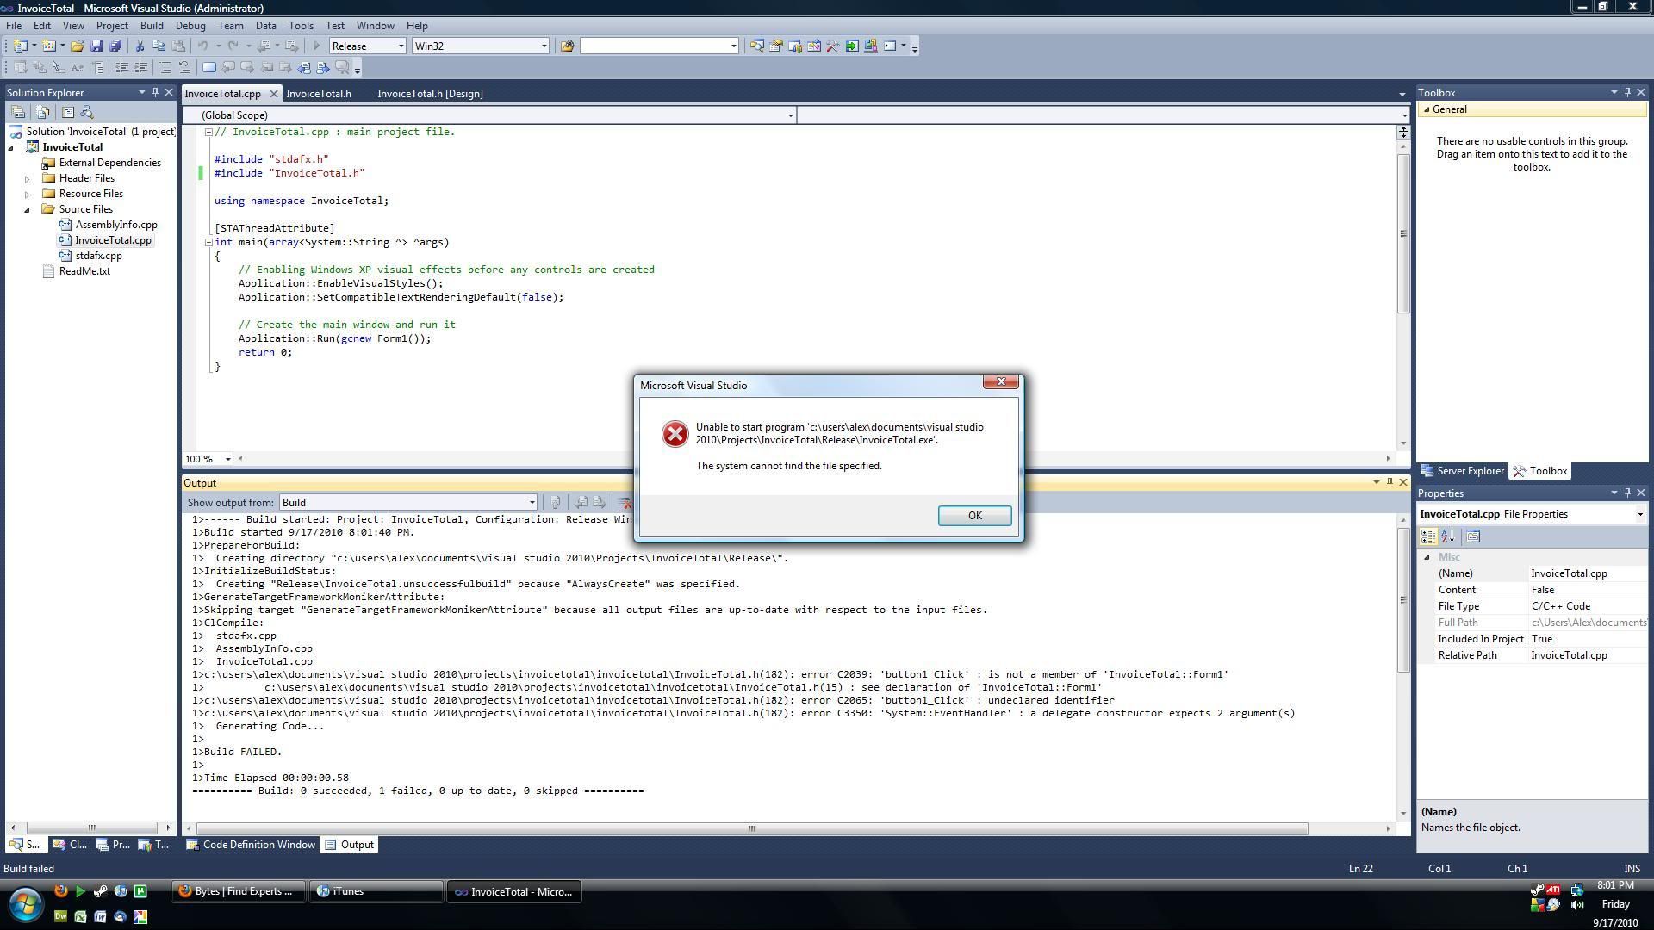Switch to InvoiceTotal.h [Design] tab
The image size is (1654, 930).
(x=430, y=94)
